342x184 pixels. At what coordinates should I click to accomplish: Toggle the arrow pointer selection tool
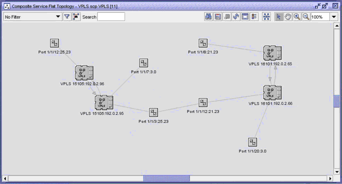coord(279,17)
